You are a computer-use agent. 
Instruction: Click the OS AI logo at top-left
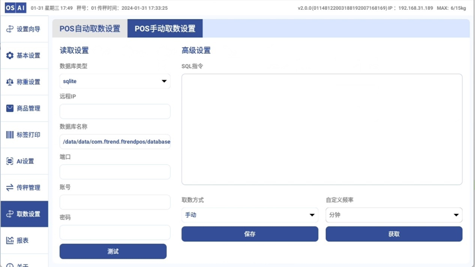pyautogui.click(x=15, y=8)
